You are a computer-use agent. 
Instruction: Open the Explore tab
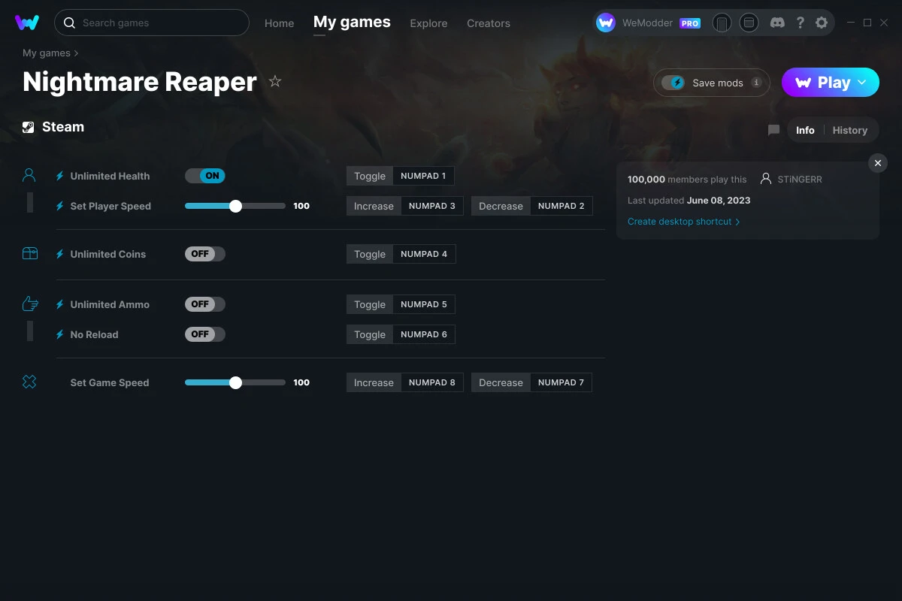[x=428, y=23]
